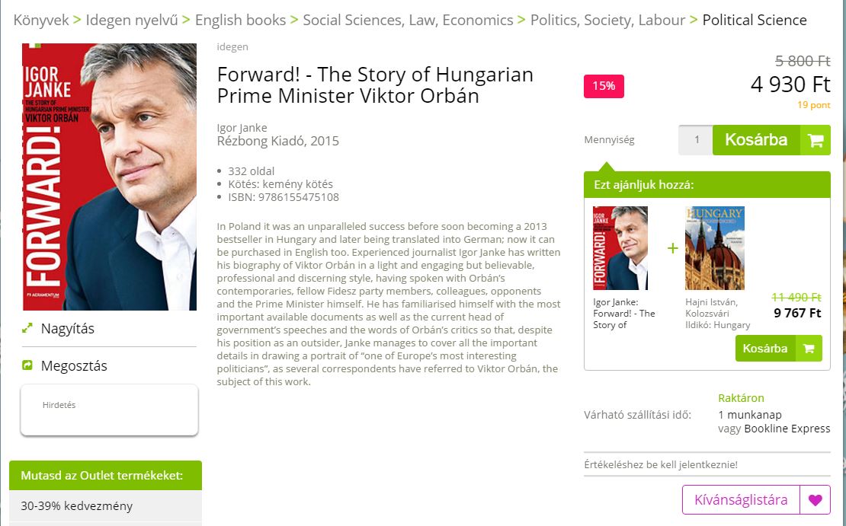The height and width of the screenshot is (526, 846).
Task: Click the pink 15% discount badge
Action: pos(604,86)
